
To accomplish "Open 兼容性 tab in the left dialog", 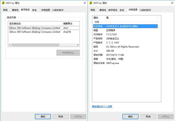I will pyautogui.click(x=15, y=10).
